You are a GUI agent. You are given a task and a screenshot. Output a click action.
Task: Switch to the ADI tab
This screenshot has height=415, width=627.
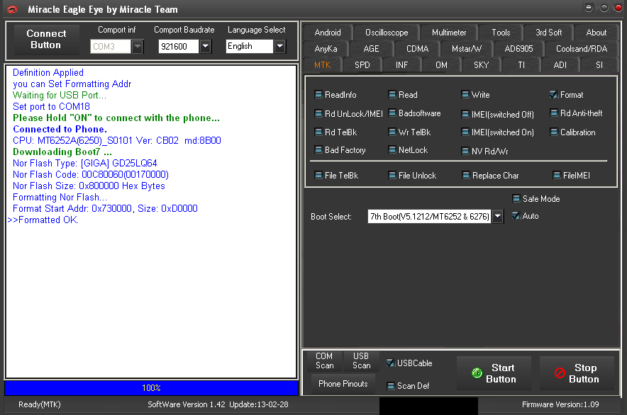pyautogui.click(x=560, y=65)
